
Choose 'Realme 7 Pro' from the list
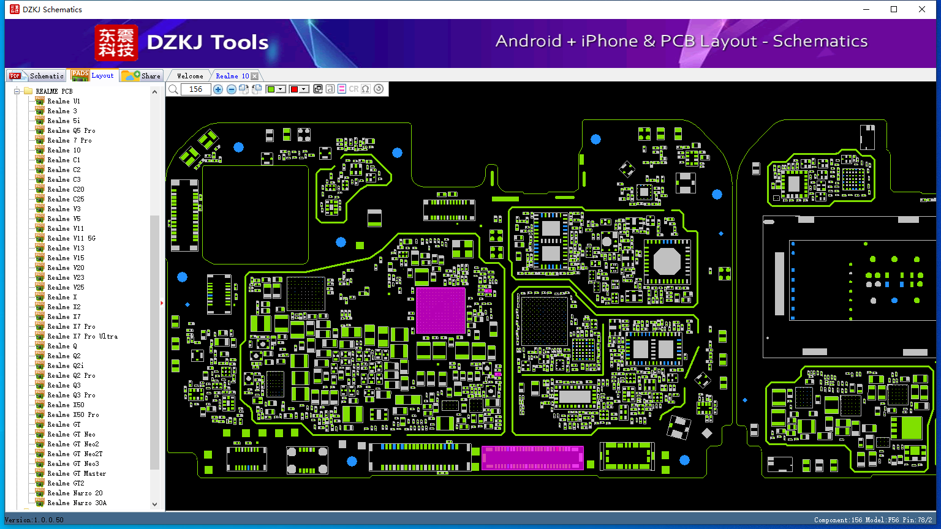tap(70, 140)
